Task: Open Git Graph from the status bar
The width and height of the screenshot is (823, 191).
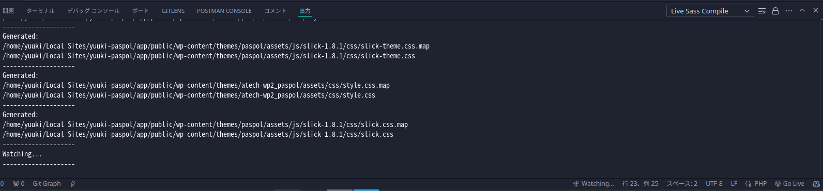Action: click(47, 184)
